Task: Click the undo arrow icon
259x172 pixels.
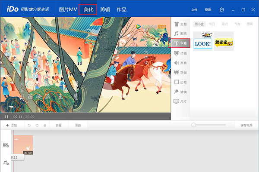Action: [x=29, y=126]
